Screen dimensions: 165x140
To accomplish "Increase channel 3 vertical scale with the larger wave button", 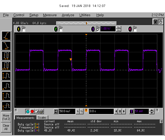I will [119, 28].
